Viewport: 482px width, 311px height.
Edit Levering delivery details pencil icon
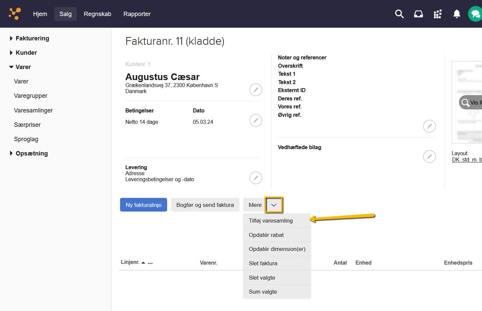[x=256, y=178]
